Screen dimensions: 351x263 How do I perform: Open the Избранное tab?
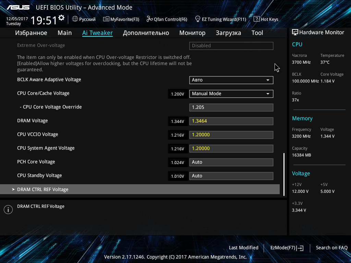click(31, 33)
